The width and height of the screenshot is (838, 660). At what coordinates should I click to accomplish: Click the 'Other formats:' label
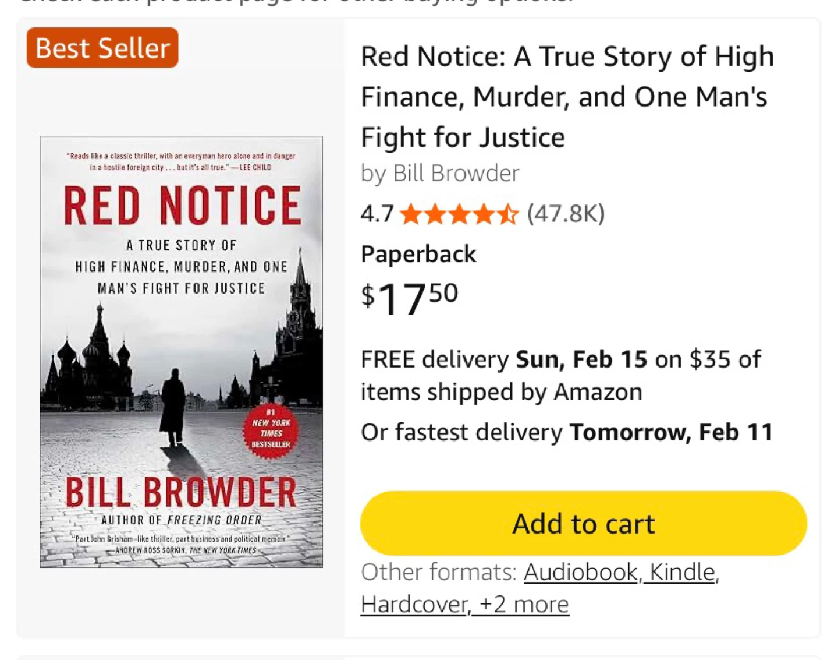[x=439, y=573]
